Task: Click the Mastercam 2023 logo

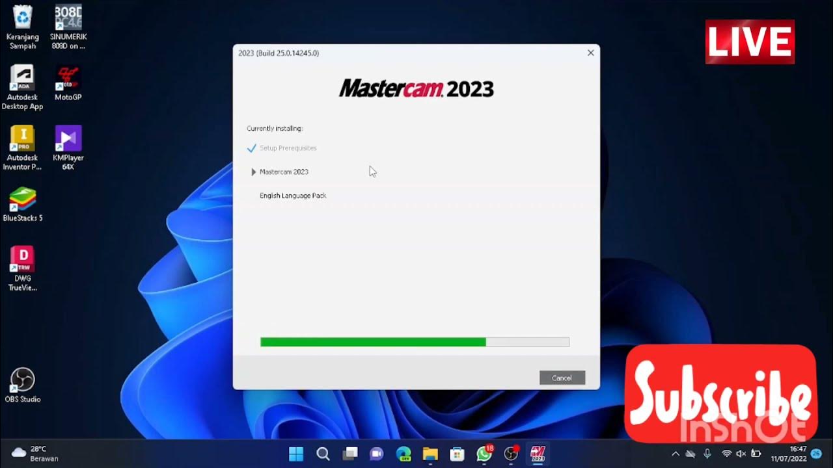Action: pyautogui.click(x=416, y=88)
